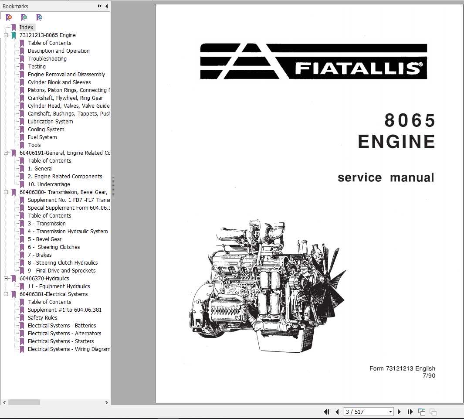Collapse the Bookmarks panel with left arrow
This screenshot has width=464, height=419.
pos(107,6)
